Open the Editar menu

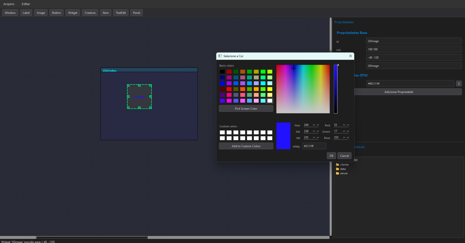pyautogui.click(x=26, y=4)
